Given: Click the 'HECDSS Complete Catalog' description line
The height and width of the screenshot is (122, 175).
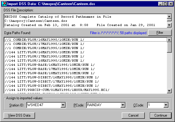Looking at the screenshot, I should pyautogui.click(x=58, y=17).
